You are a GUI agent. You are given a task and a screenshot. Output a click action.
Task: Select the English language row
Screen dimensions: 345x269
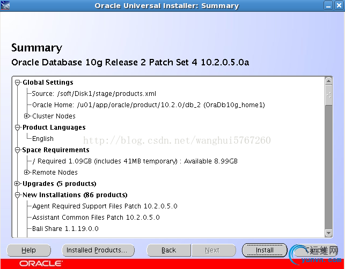pyautogui.click(x=43, y=139)
